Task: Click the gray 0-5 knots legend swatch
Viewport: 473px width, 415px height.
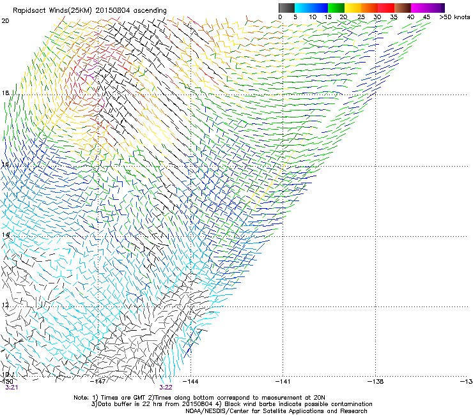Action: coord(286,8)
